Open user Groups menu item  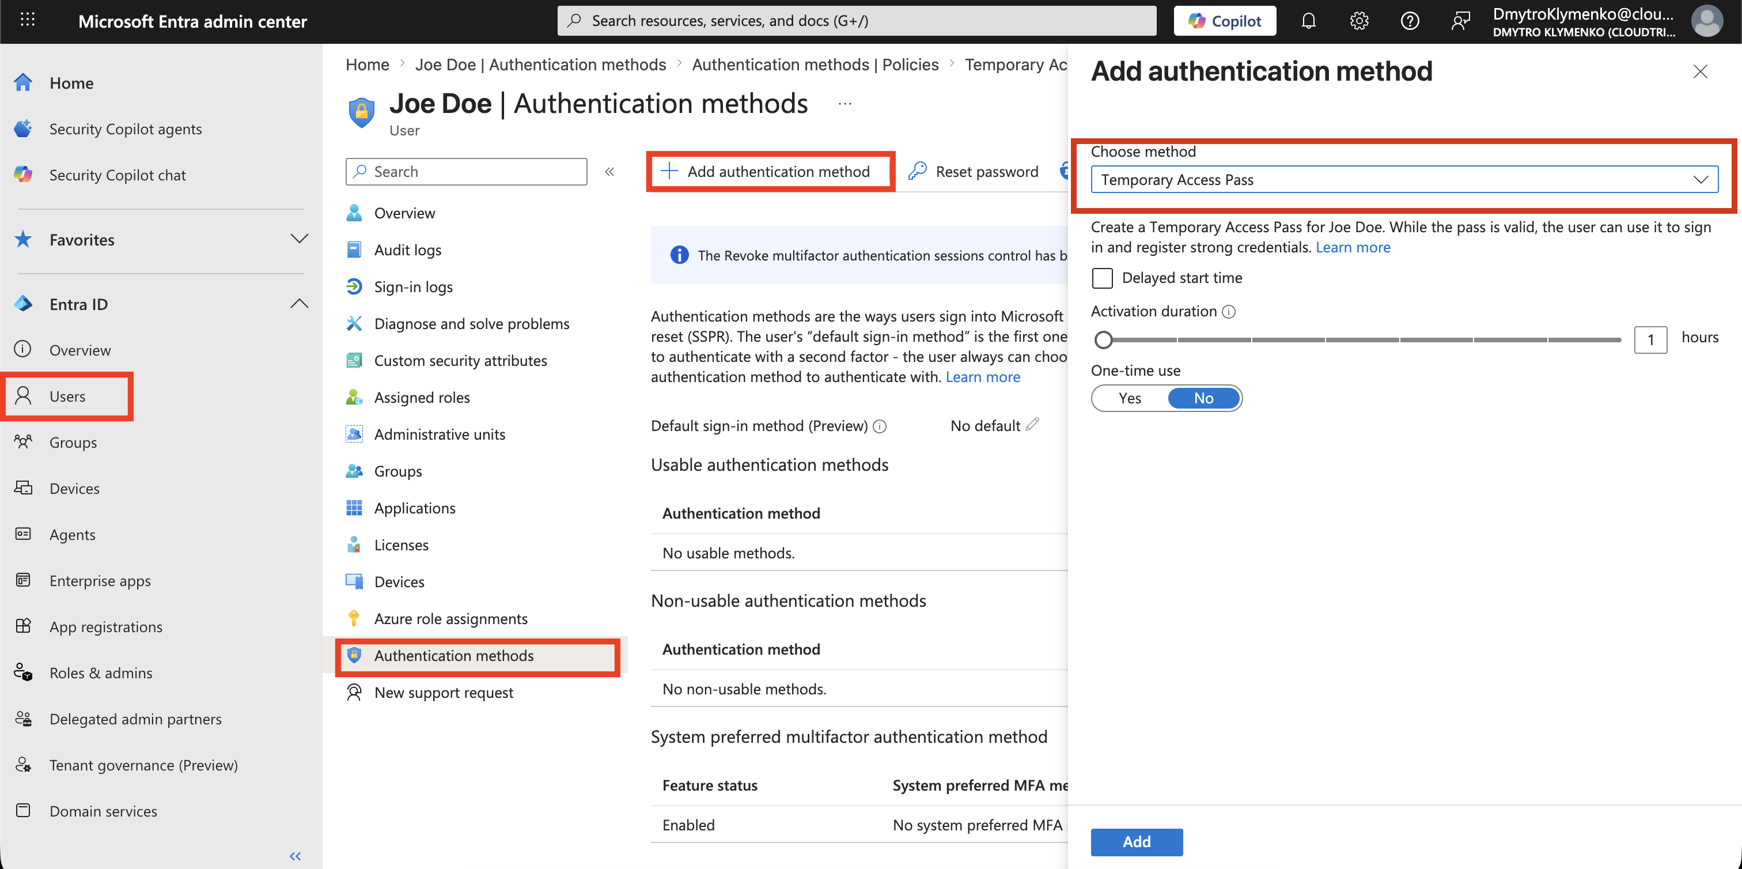click(x=397, y=471)
